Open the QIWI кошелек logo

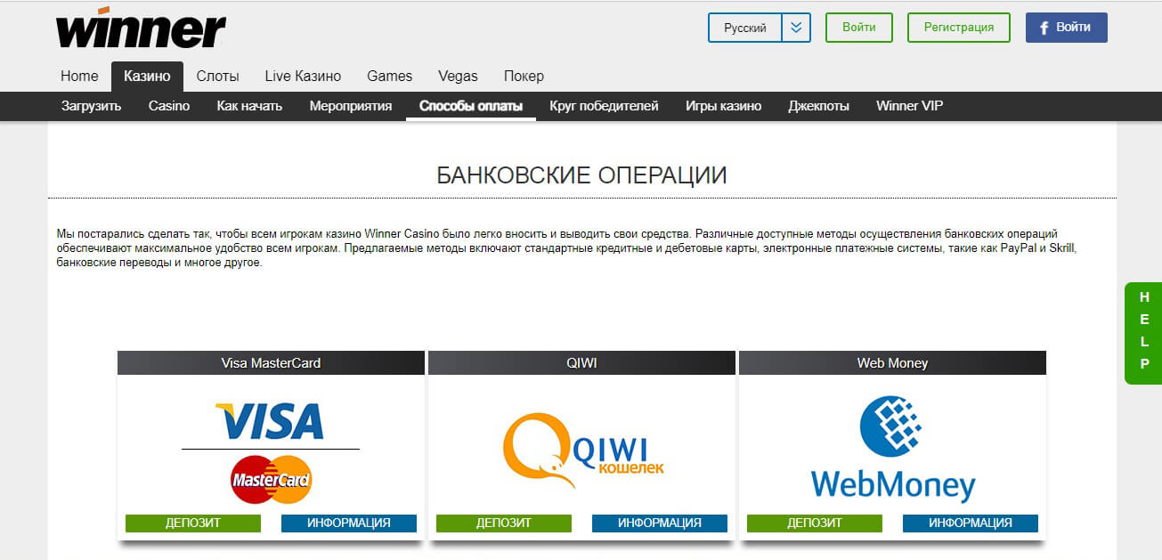(583, 450)
